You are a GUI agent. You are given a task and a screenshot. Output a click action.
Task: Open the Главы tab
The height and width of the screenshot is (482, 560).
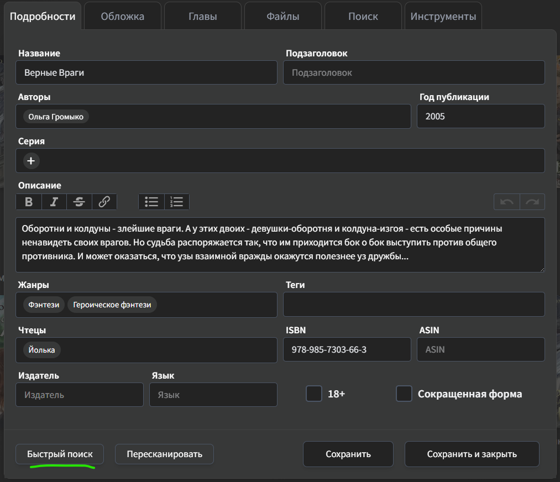pyautogui.click(x=202, y=17)
